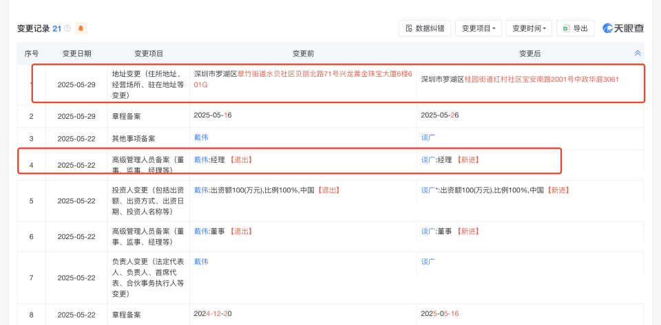Click 负责人变更 item cell in row 7
The image size is (661, 325).
point(149,278)
